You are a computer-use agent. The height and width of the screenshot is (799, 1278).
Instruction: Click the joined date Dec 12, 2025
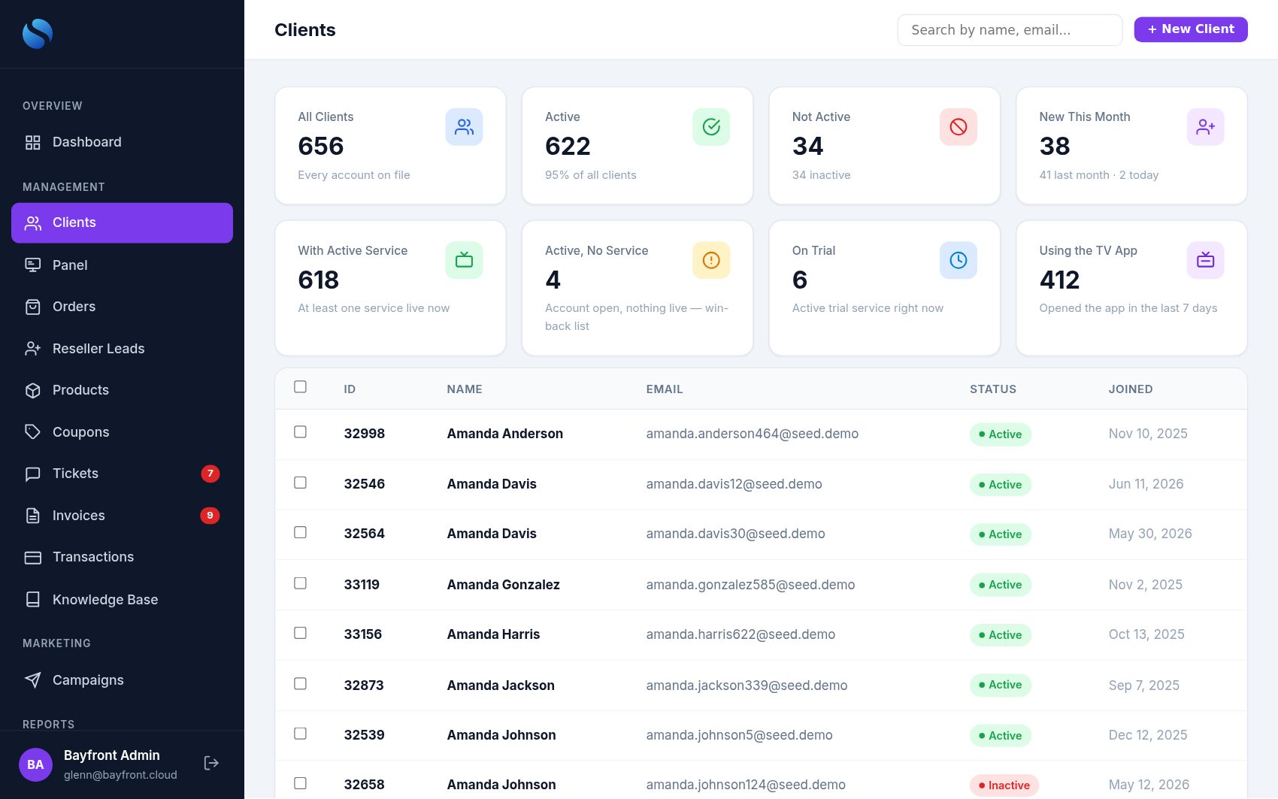[1148, 735]
